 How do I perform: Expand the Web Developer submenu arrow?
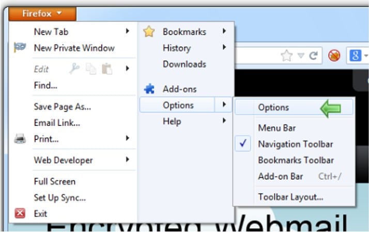128,160
